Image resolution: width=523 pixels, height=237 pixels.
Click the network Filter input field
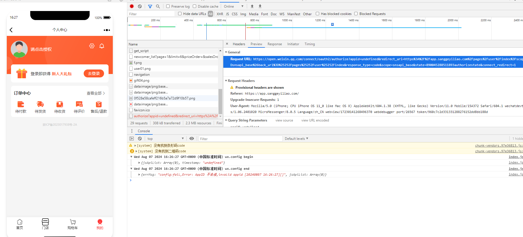coord(152,14)
